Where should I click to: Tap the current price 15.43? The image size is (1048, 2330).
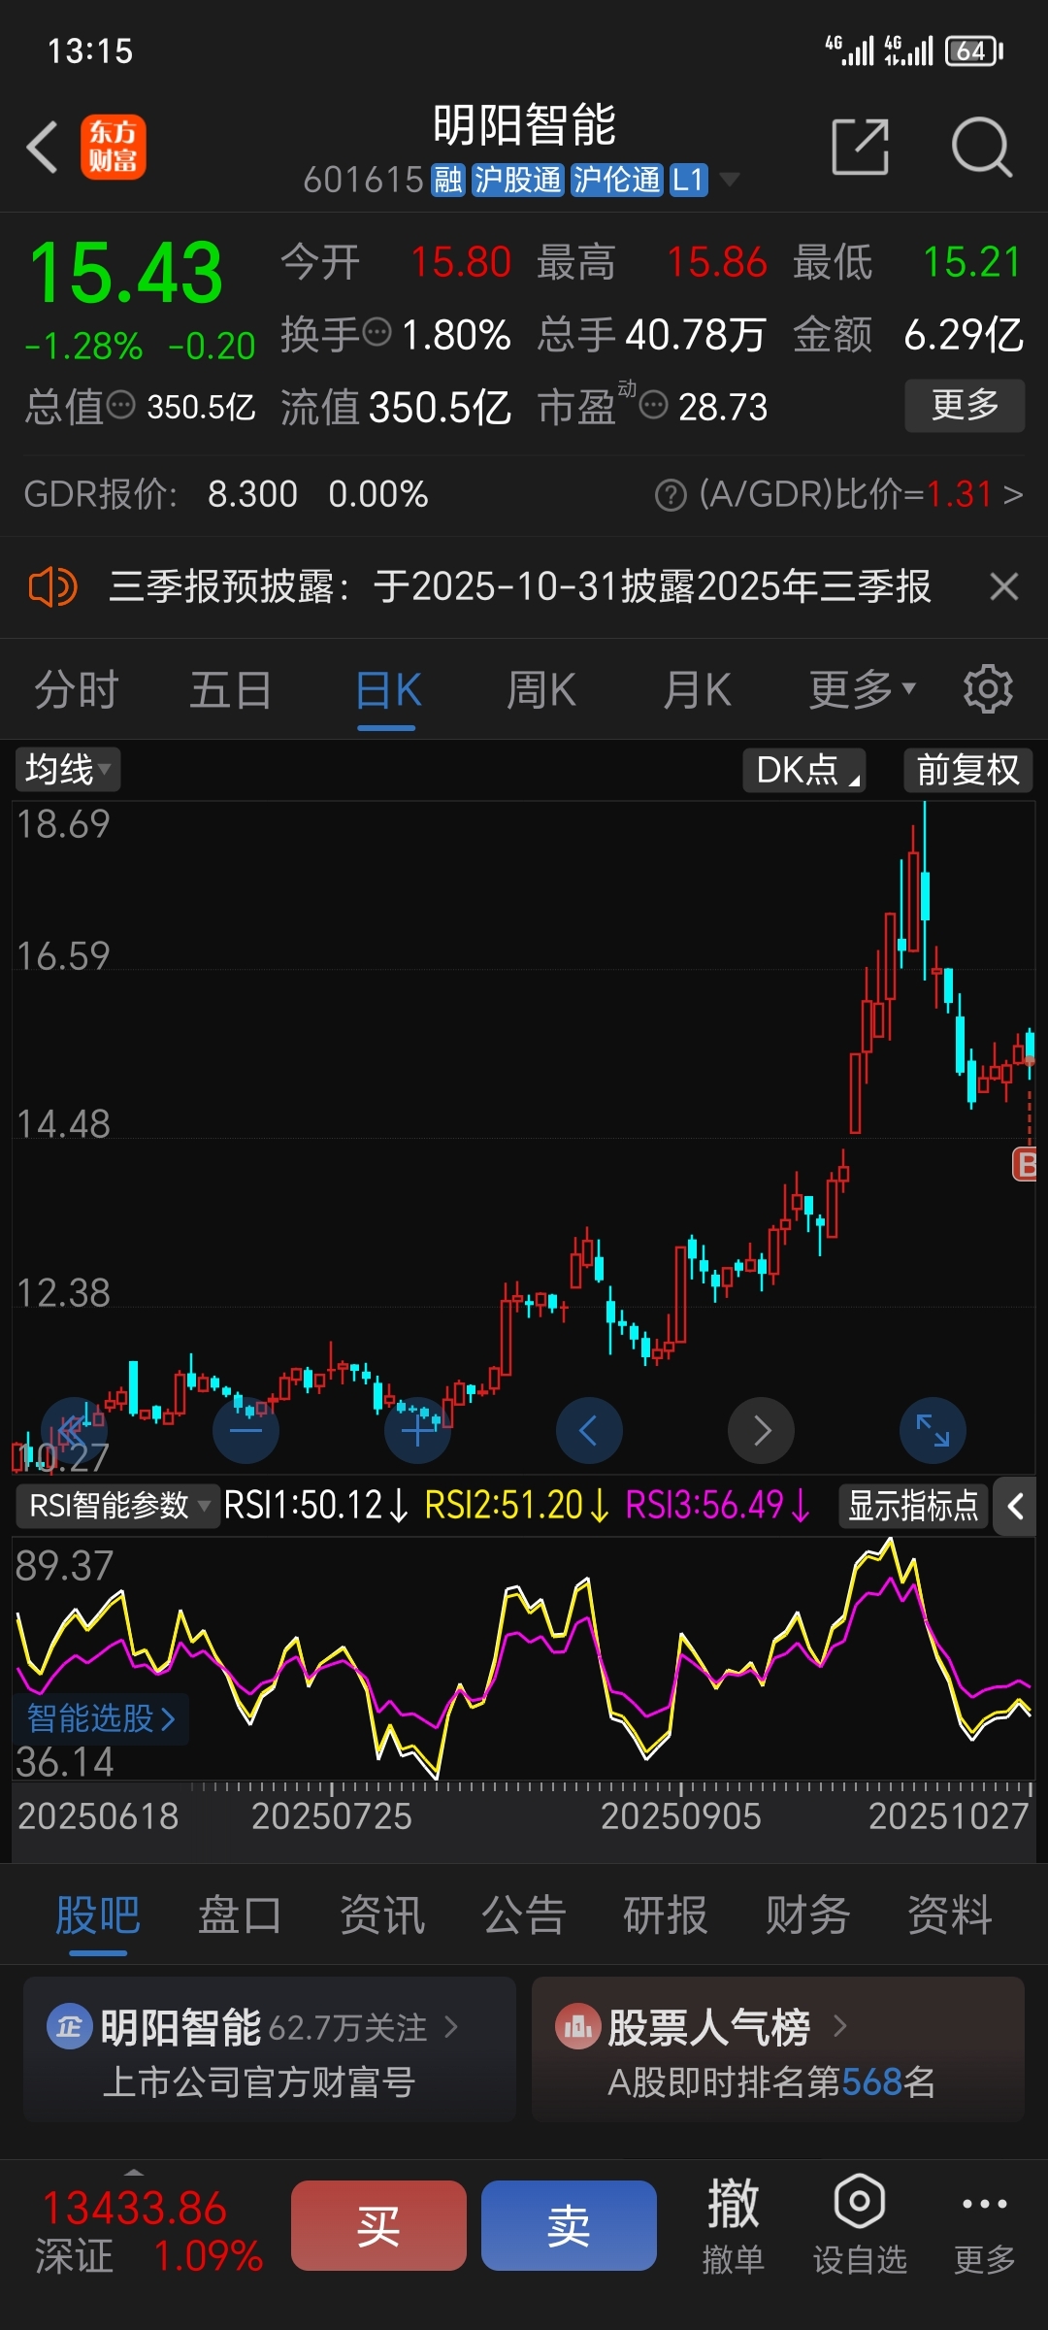pos(126,273)
